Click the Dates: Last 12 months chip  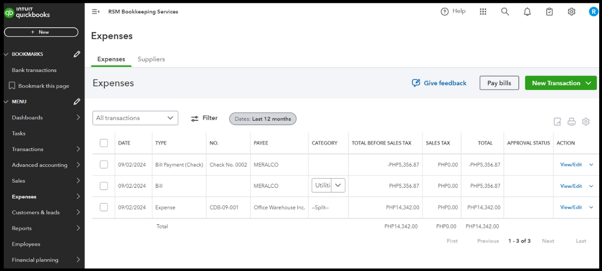pos(263,119)
